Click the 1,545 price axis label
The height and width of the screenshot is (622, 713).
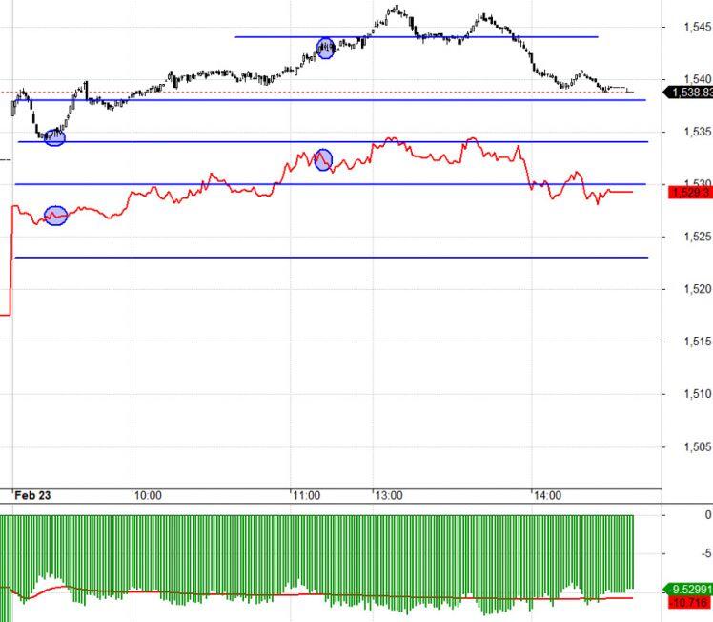697,27
